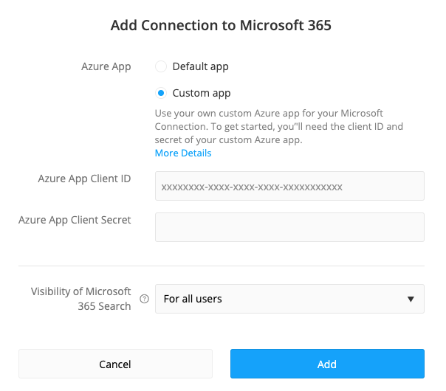This screenshot has height=391, width=446.
Task: Select the Custom app radio button
Action: [x=161, y=93]
